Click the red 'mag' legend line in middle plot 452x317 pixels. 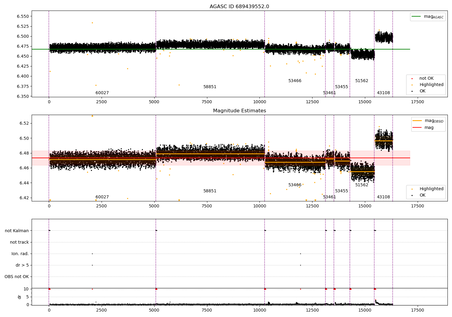coord(417,128)
